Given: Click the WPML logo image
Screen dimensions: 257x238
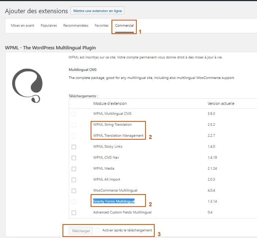Looking at the screenshot, I should [x=27, y=86].
